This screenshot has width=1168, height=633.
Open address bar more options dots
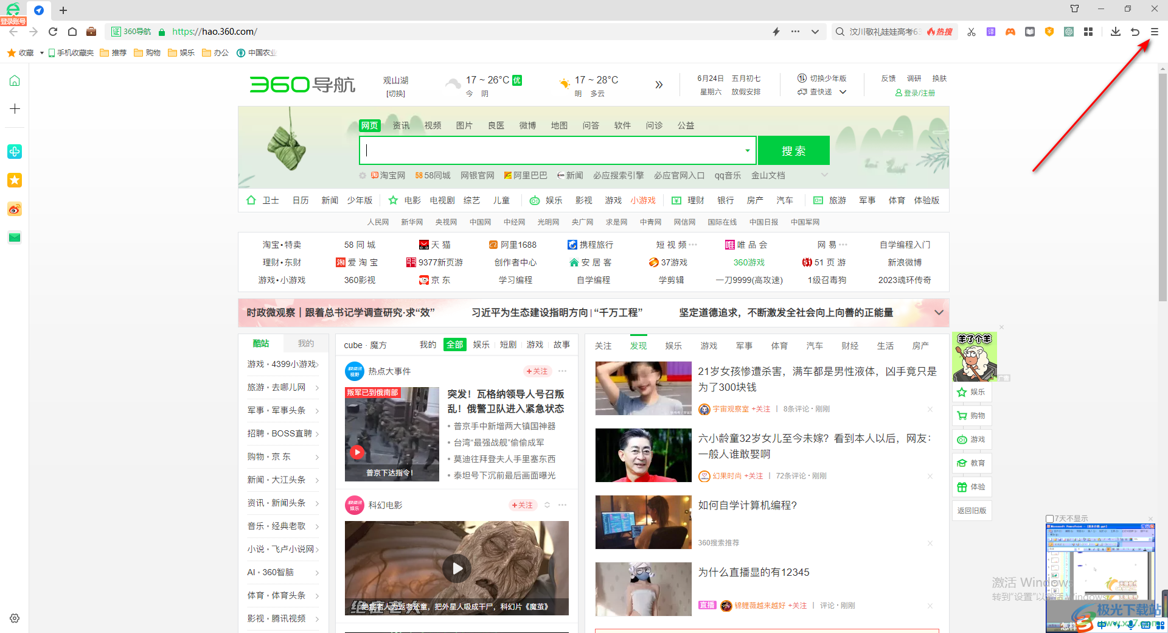point(796,32)
